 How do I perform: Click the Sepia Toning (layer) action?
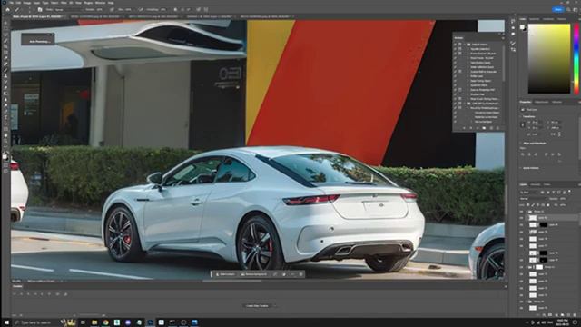pos(481,81)
